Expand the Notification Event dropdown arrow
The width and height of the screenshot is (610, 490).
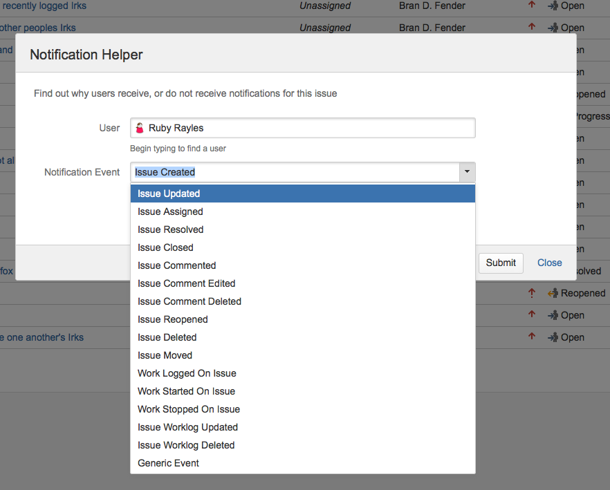click(467, 172)
